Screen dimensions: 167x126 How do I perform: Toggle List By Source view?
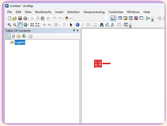(13, 36)
